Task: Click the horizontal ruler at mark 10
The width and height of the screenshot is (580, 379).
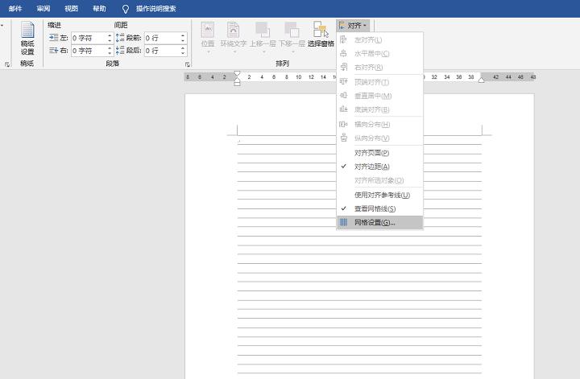Action: pos(299,76)
